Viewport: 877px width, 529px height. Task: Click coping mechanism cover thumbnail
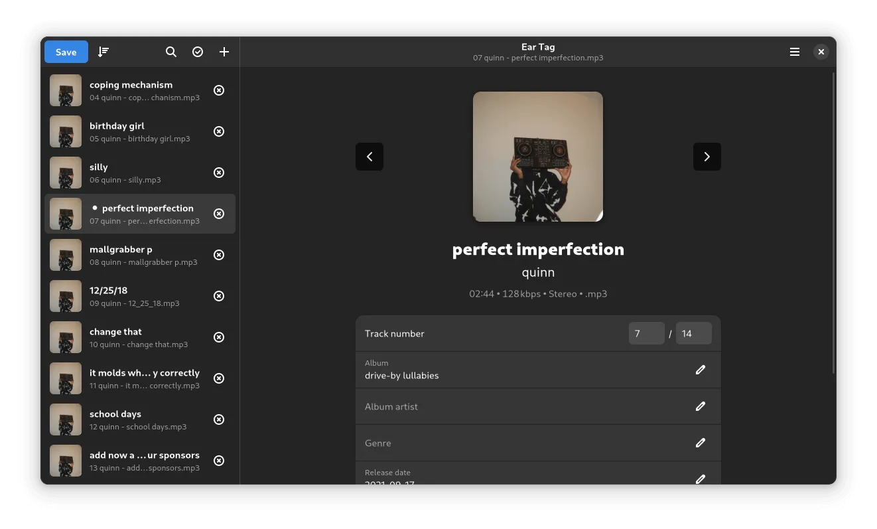tap(66, 90)
